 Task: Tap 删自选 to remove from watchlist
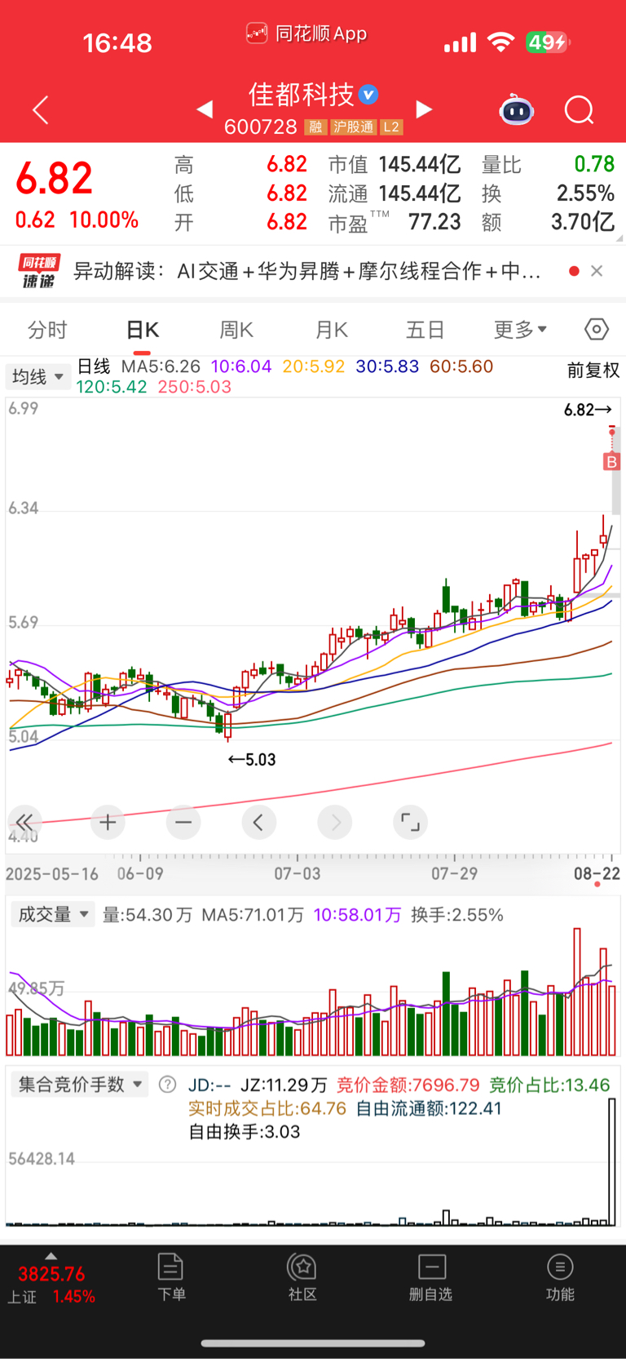tap(430, 1277)
